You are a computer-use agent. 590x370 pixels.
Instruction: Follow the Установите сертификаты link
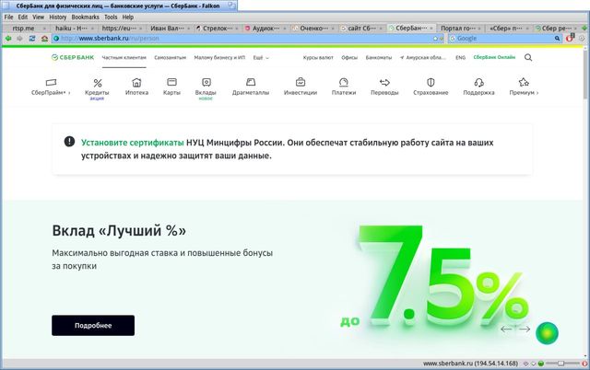(x=133, y=143)
